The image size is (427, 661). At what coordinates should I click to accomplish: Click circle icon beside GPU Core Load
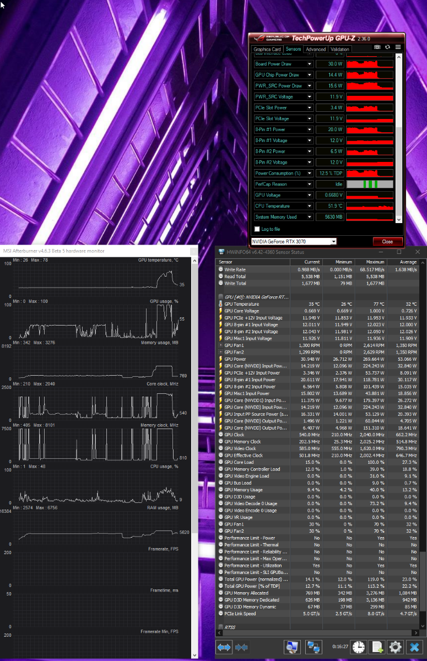coord(220,462)
